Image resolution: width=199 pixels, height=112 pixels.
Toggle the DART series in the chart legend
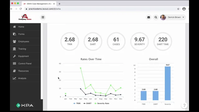click(x=87, y=103)
